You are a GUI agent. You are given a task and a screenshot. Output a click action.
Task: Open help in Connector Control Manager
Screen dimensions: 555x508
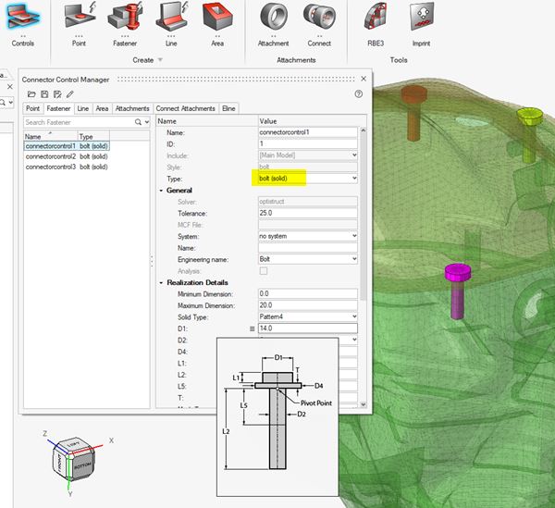[358, 94]
